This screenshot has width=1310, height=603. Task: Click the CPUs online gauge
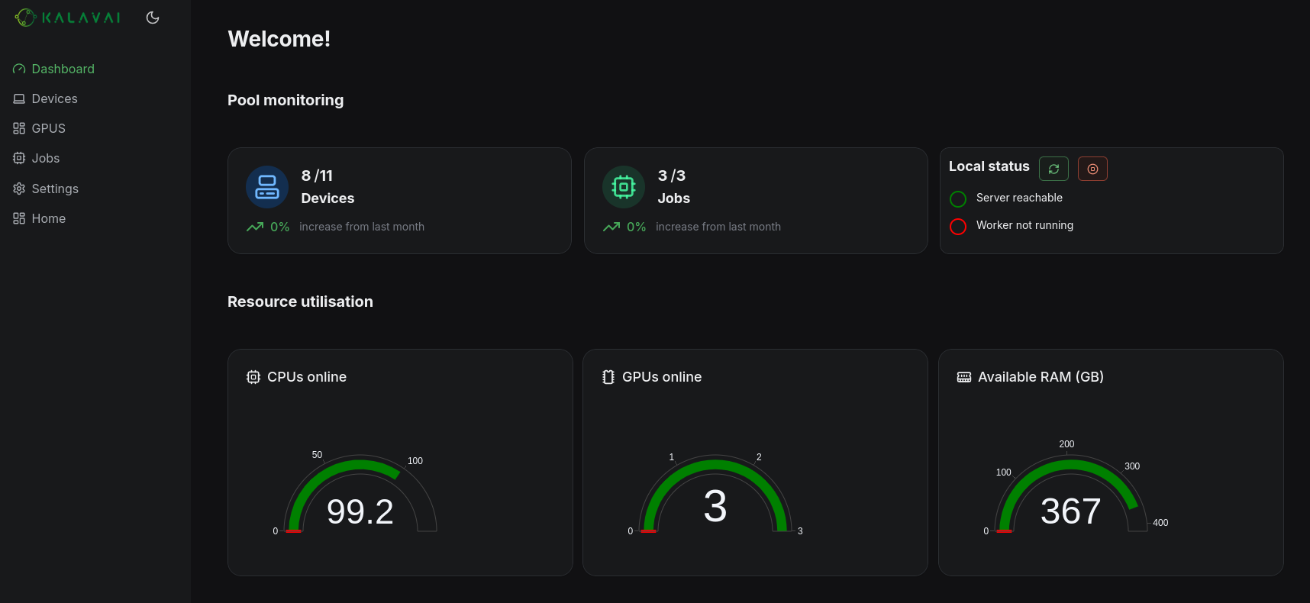360,496
